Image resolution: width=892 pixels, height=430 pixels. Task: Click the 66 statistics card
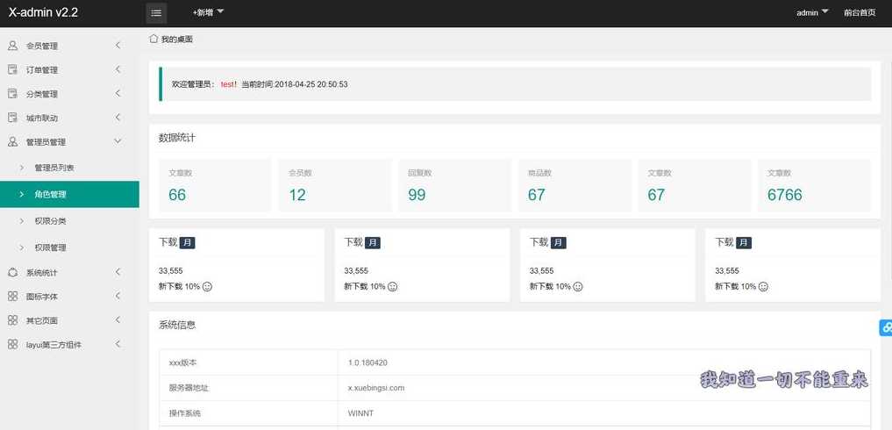point(215,186)
